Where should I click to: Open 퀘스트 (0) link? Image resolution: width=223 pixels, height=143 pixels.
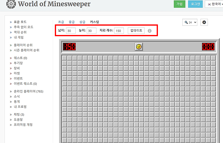tap(20, 58)
